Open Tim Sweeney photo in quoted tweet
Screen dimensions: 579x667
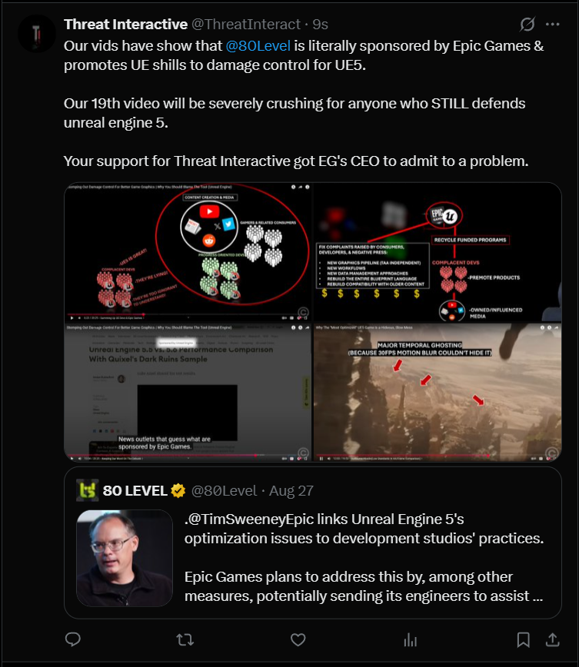(125, 558)
